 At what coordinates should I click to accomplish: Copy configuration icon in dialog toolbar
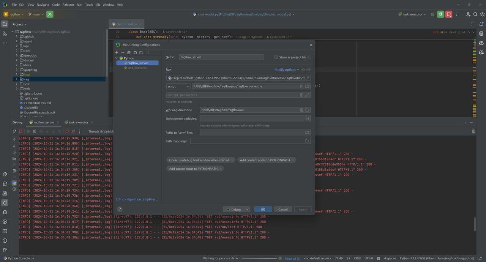129,52
